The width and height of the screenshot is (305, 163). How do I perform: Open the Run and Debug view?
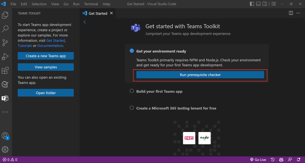[5, 56]
